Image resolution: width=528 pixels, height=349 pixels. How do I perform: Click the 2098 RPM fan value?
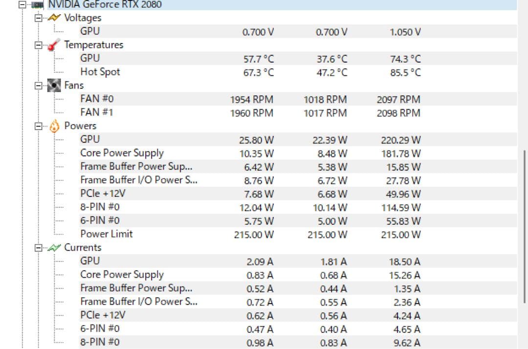(x=398, y=113)
